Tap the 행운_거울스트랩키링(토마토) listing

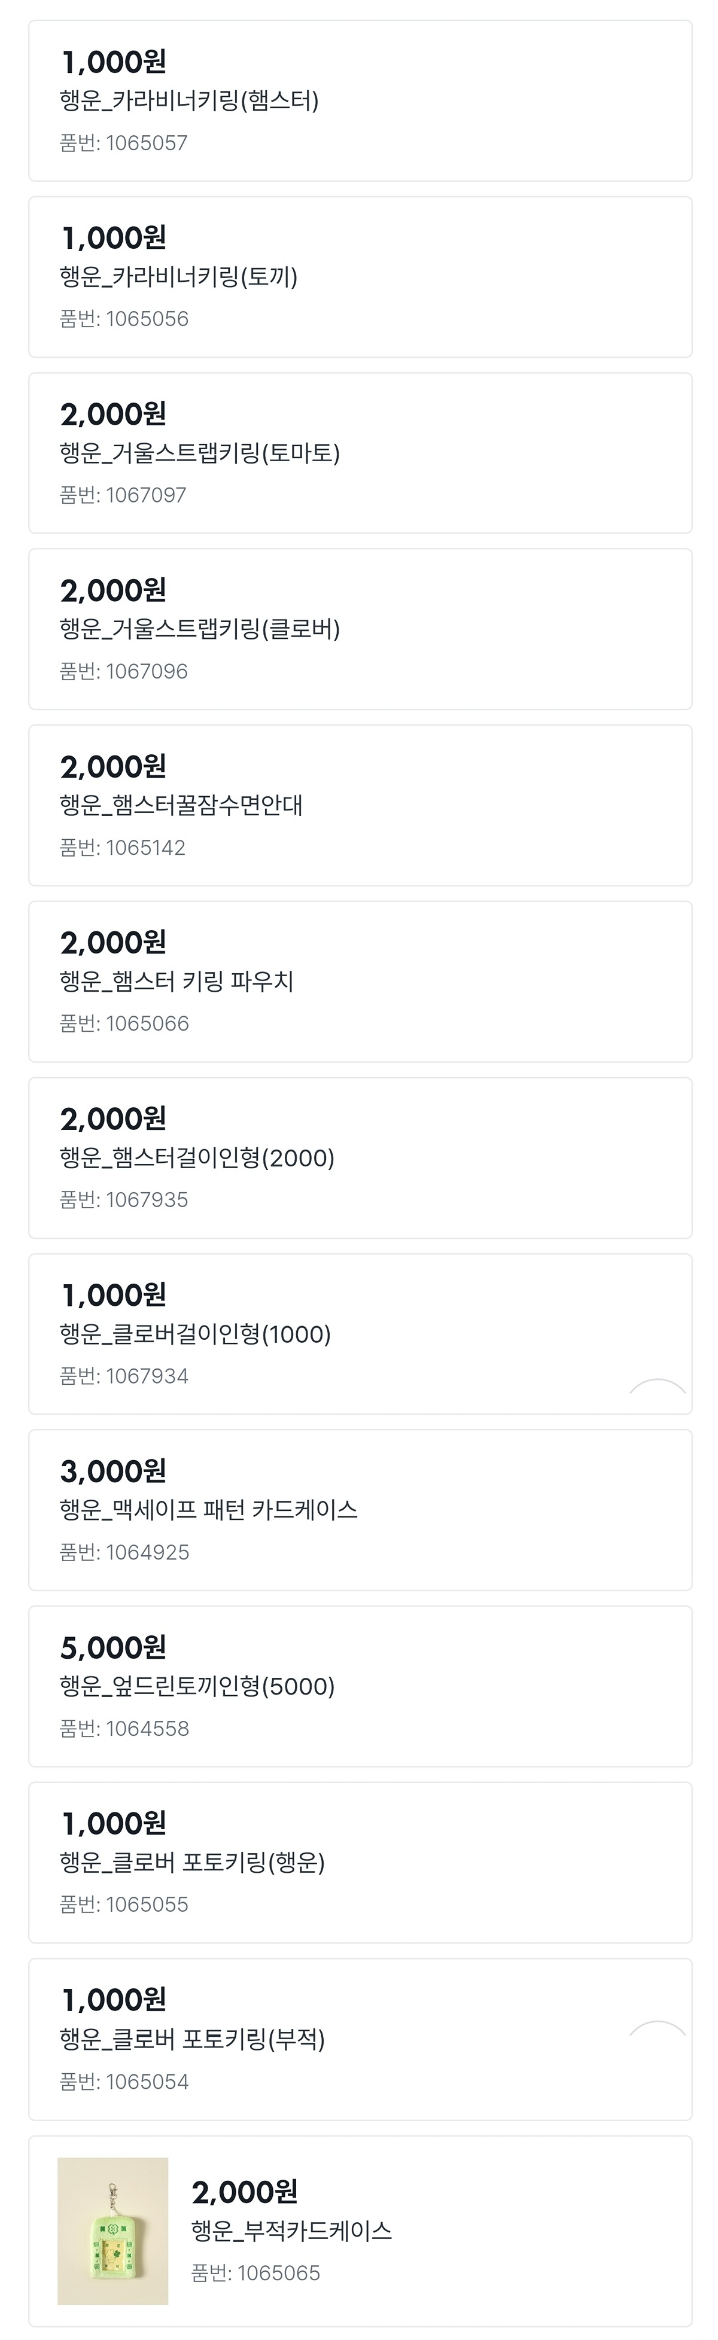tap(200, 453)
